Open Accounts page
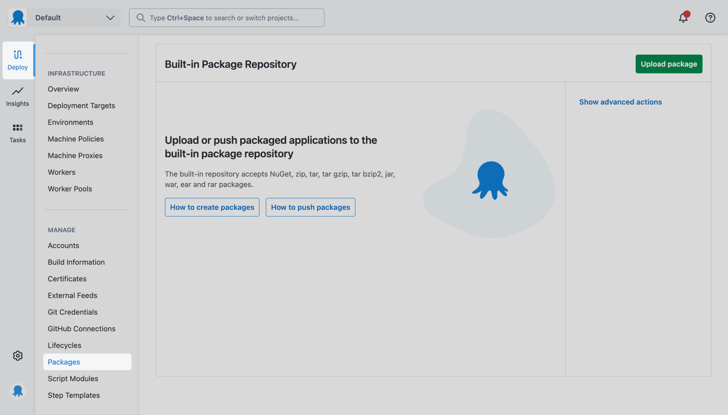 [x=63, y=245]
